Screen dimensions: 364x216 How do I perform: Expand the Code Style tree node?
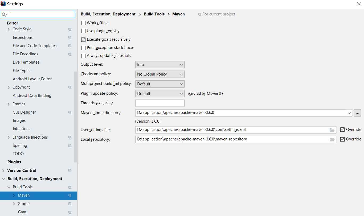point(9,29)
